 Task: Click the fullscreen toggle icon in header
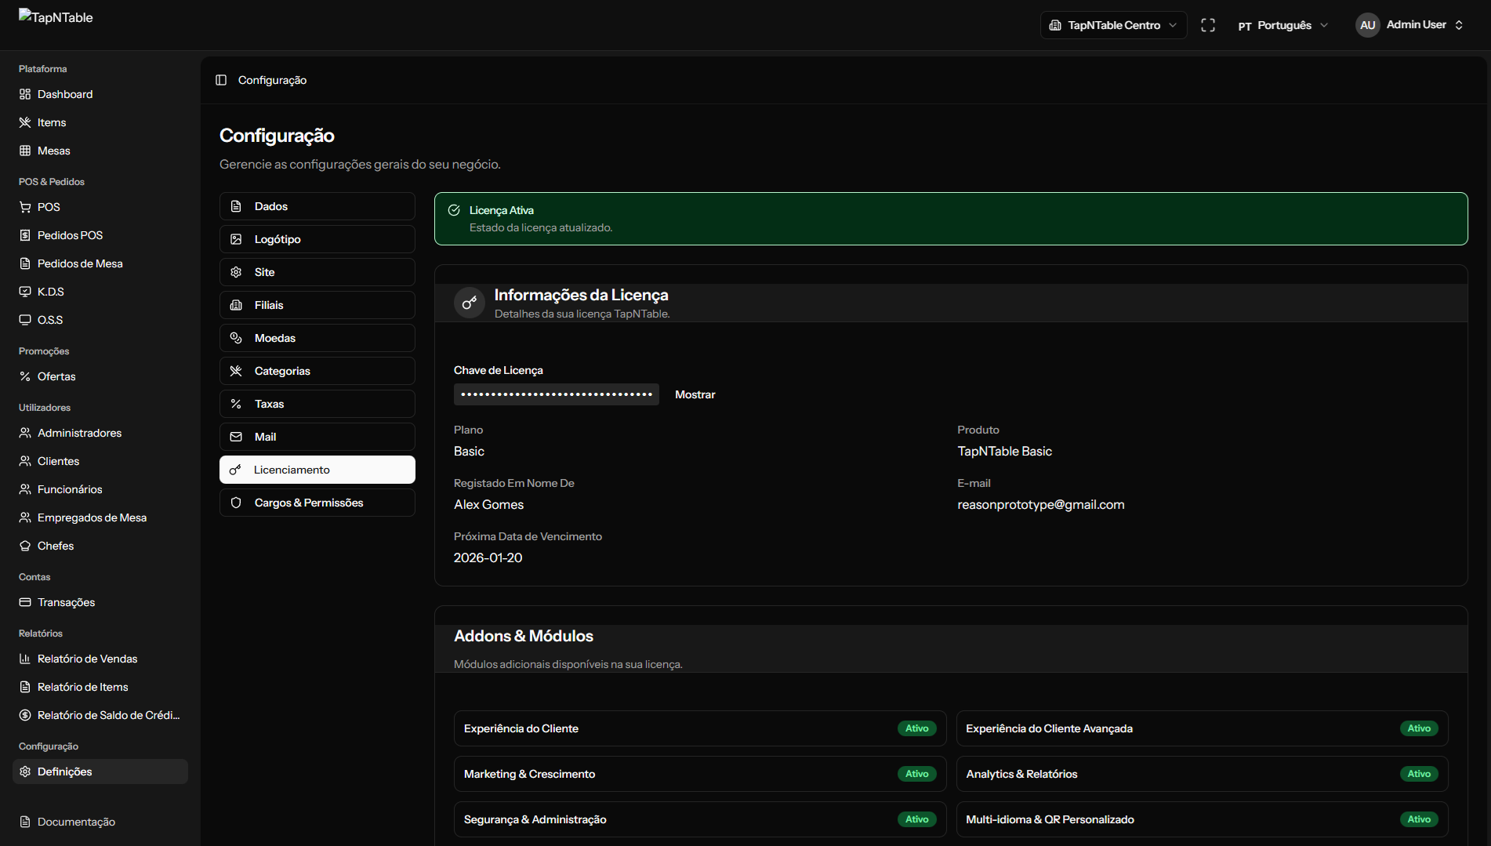pyautogui.click(x=1208, y=25)
